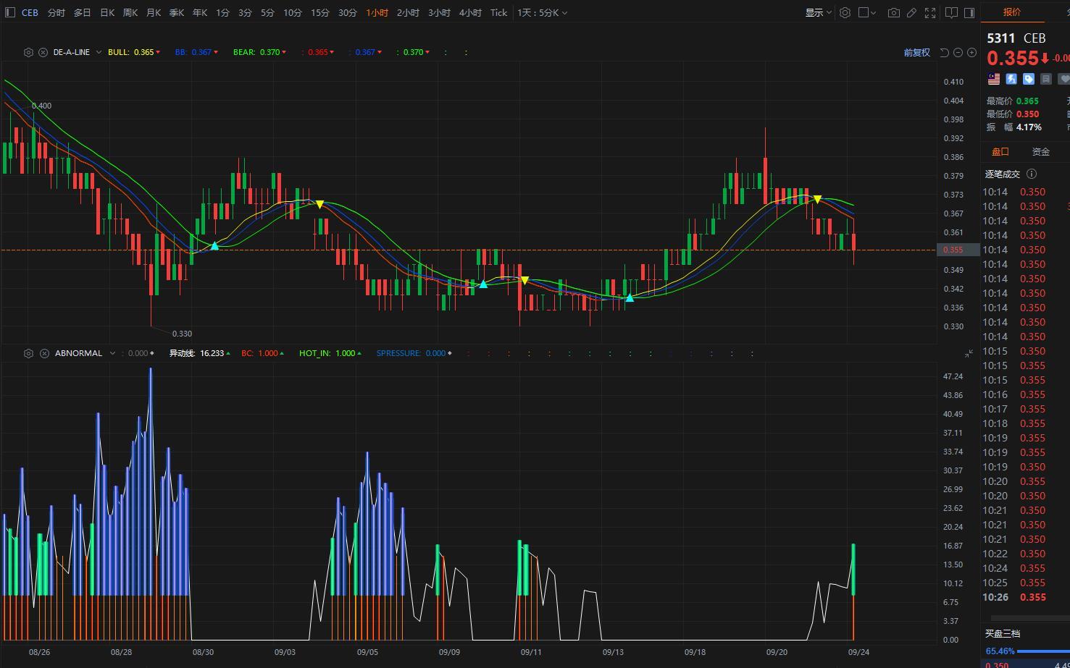Screen dimensions: 1070x668
Task: Select the active 1小时 timeframe
Action: pyautogui.click(x=377, y=12)
